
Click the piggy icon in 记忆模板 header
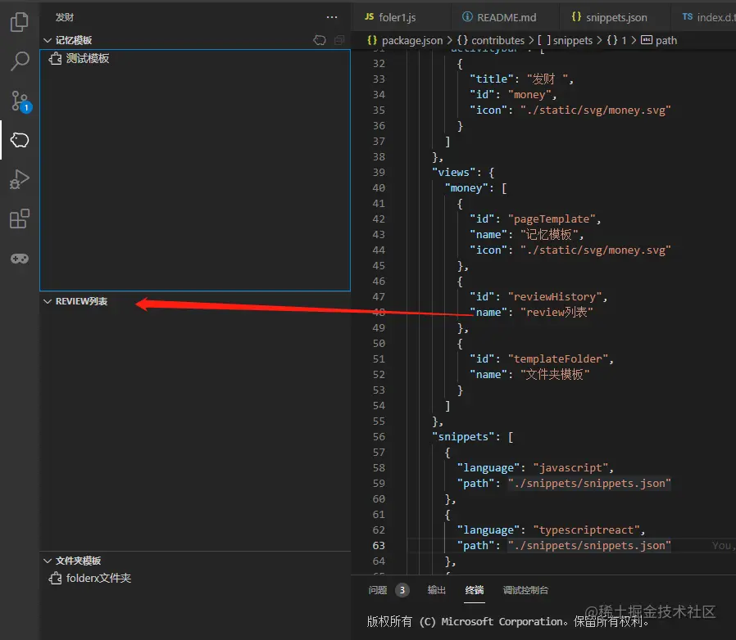320,40
